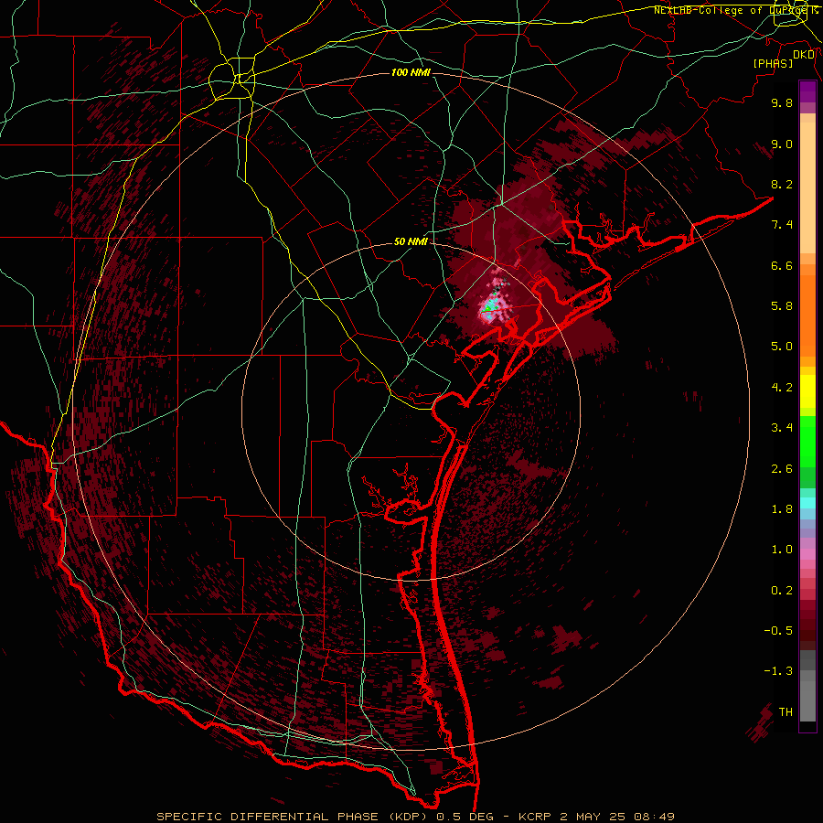The image size is (823, 823).
Task: Click the 1.8 legend value
Action: pos(782,509)
